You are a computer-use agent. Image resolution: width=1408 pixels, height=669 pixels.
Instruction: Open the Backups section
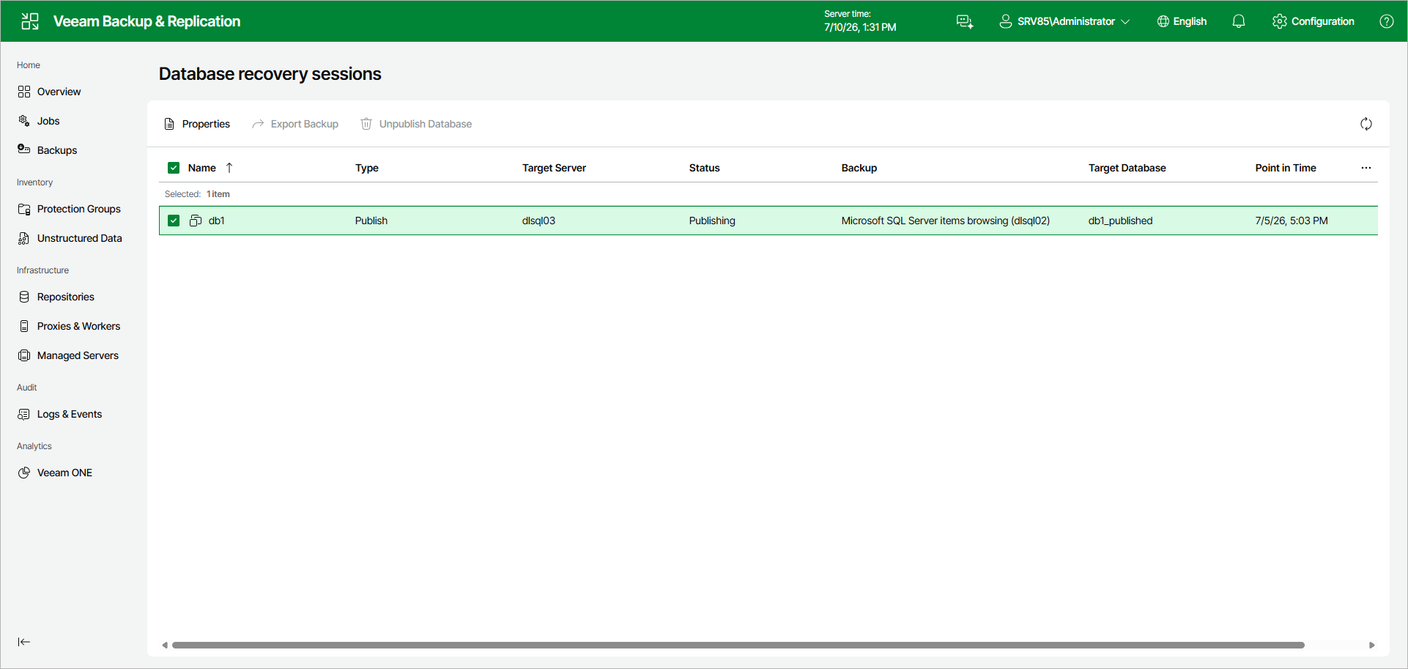click(57, 150)
